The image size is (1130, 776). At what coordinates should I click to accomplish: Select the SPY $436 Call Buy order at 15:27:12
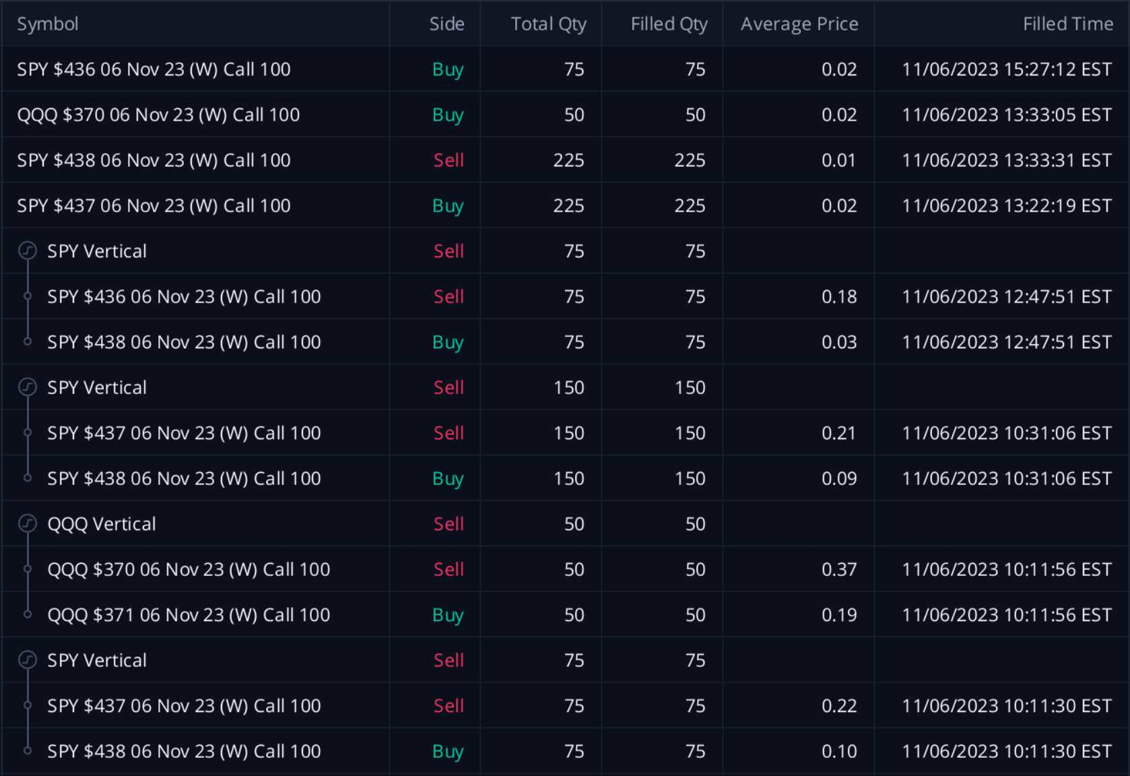pos(565,69)
